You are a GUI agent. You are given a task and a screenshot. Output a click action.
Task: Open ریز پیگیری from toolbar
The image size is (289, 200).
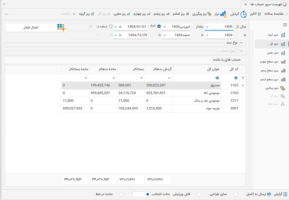click(x=202, y=14)
